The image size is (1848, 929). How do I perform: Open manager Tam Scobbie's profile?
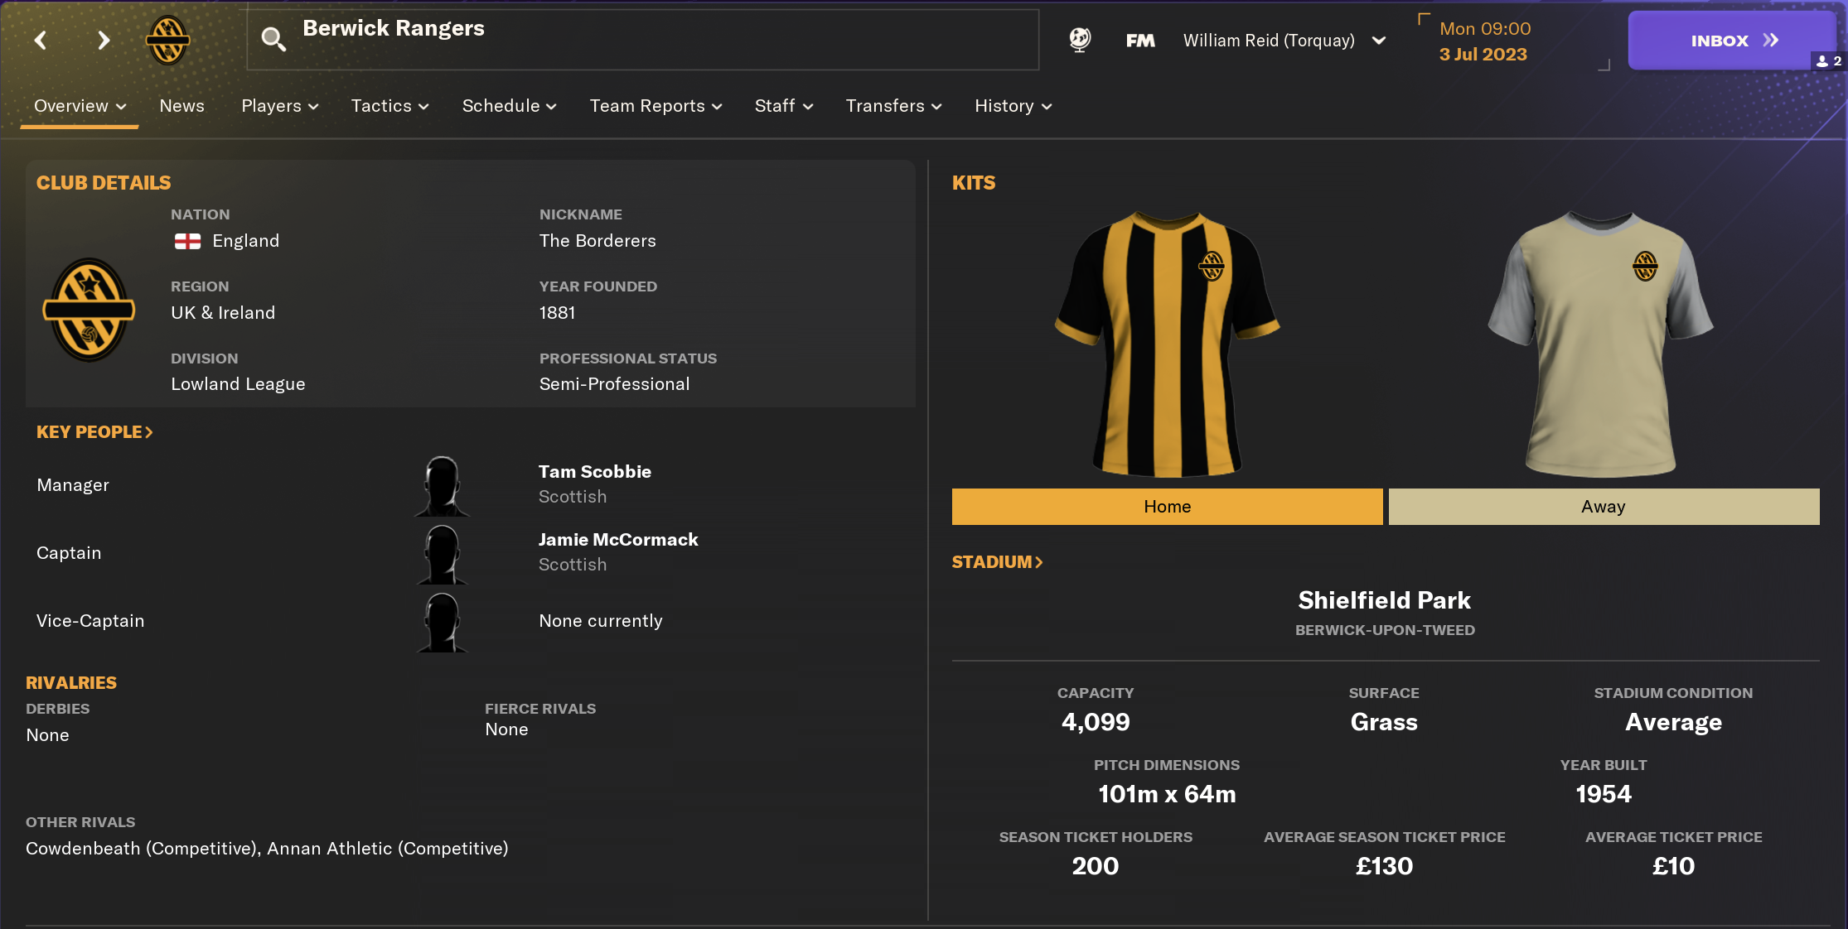pyautogui.click(x=594, y=472)
